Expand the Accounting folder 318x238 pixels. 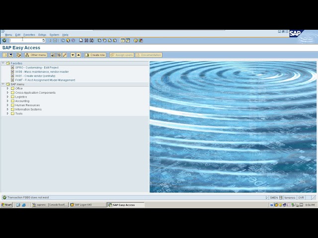pos(8,101)
